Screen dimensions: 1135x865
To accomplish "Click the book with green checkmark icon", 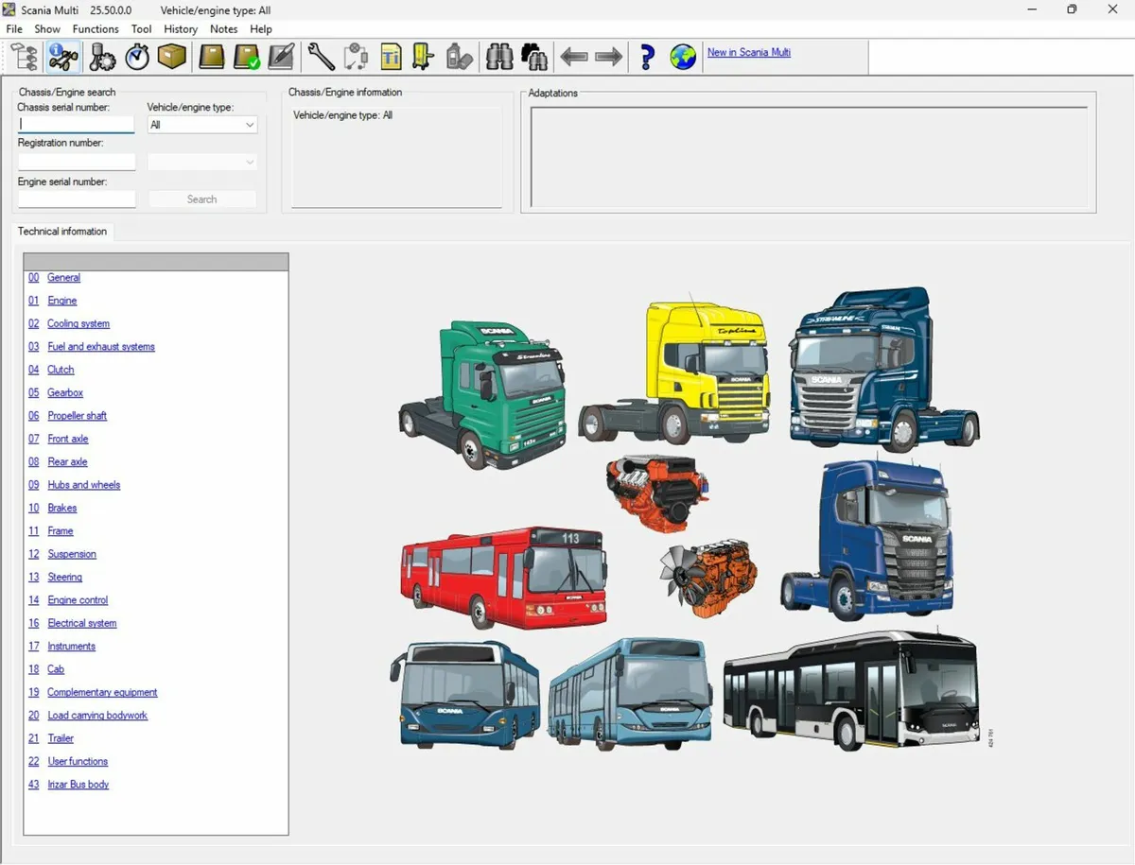I will (x=245, y=57).
